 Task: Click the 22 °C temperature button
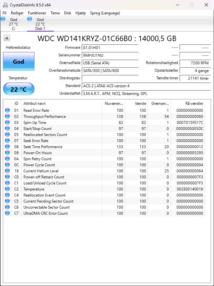19,89
